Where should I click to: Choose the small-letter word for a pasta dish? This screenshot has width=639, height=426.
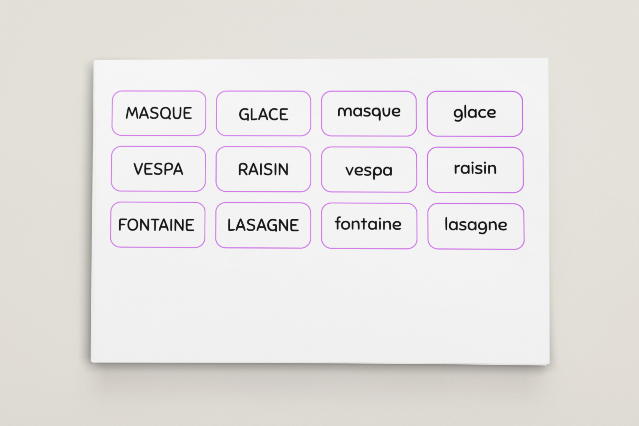476,226
